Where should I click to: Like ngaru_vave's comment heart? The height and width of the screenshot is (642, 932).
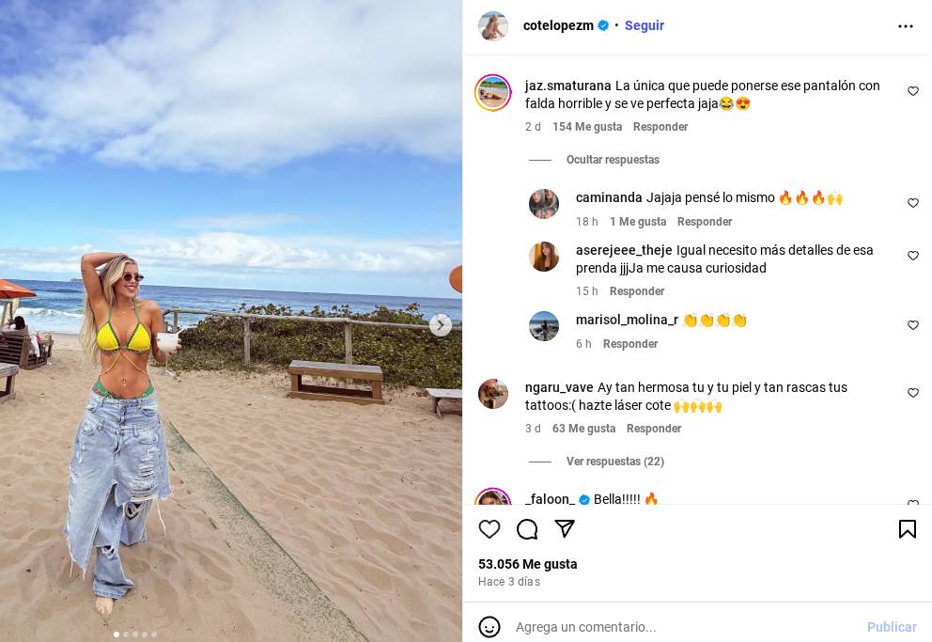point(913,392)
